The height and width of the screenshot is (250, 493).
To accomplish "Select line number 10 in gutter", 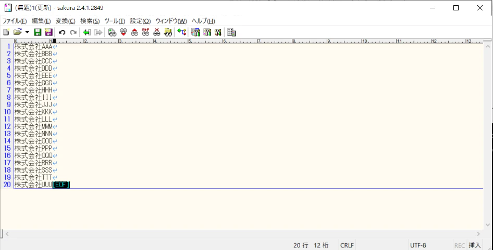I will [x=7, y=112].
